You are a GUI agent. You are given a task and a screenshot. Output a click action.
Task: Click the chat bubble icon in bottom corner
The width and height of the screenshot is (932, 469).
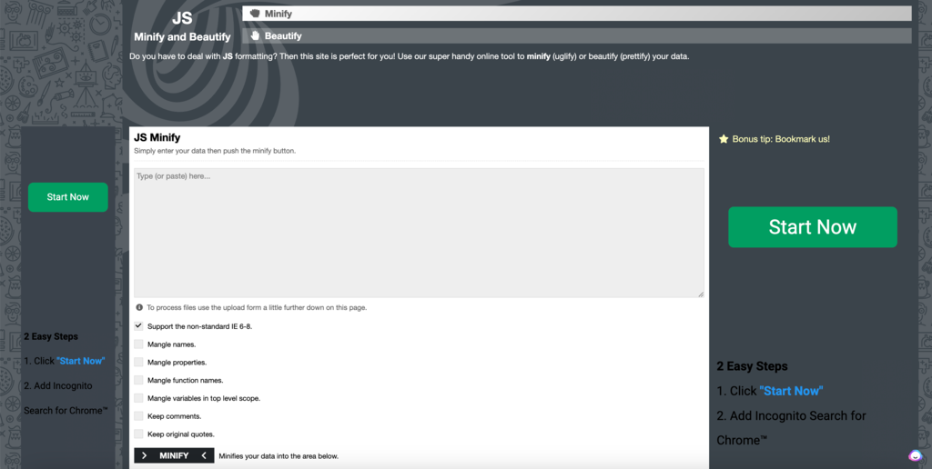[x=915, y=455]
